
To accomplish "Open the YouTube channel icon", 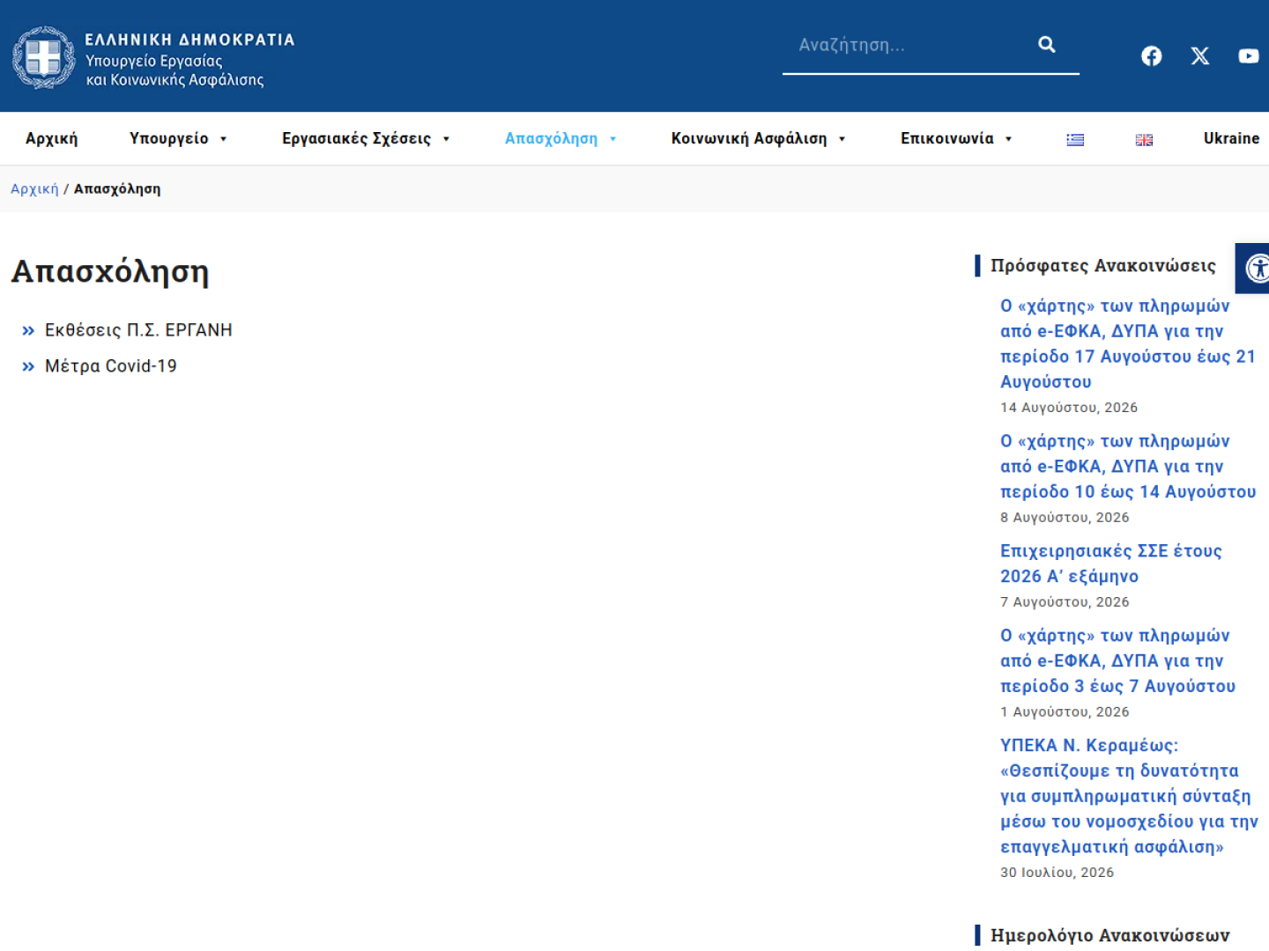I will [1248, 56].
